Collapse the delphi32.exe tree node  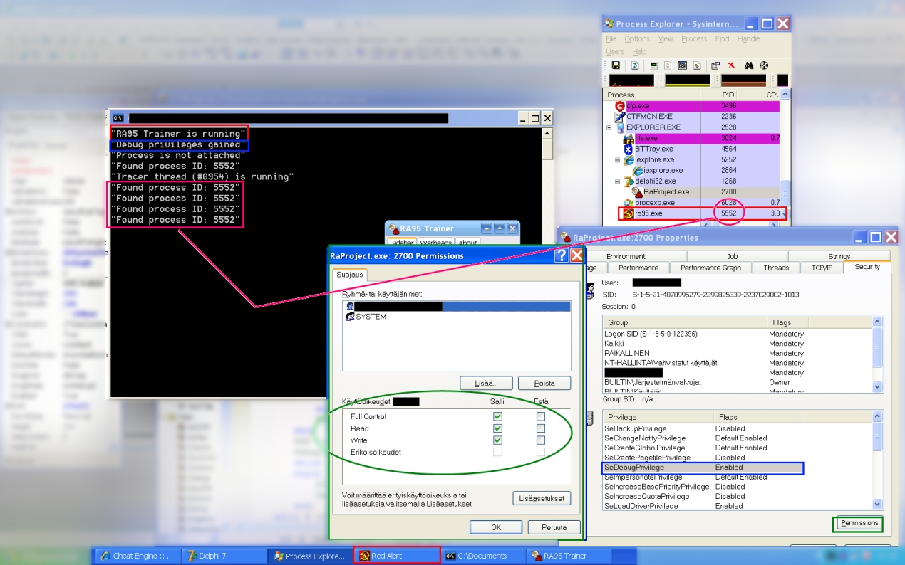pos(618,181)
